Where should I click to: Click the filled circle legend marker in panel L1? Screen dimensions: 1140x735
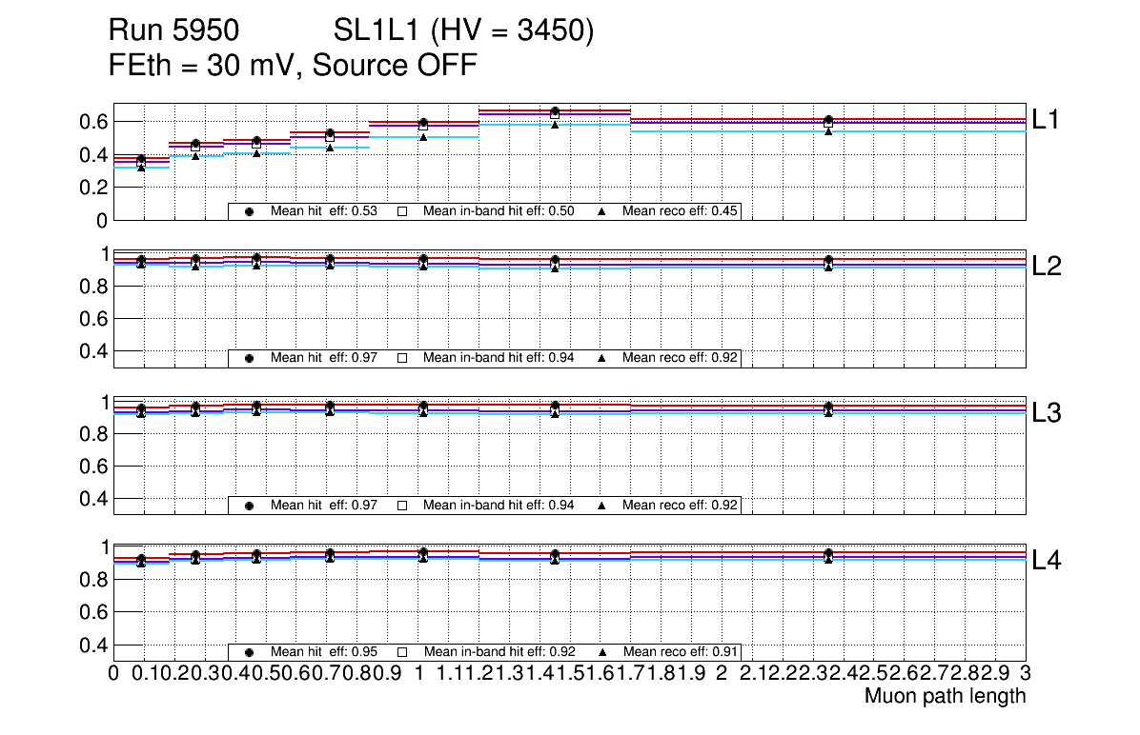(249, 211)
